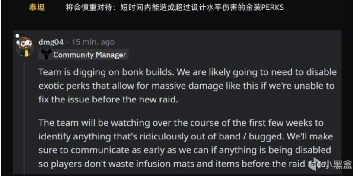Click the 'identify anything that's ridiculously' line

pos(186,136)
